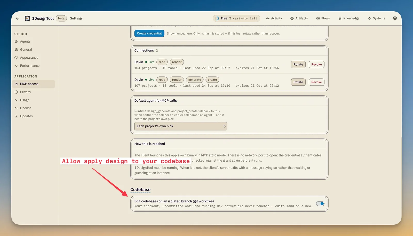Click the 1DesignTool app logo icon
The image size is (413, 236).
coord(27,18)
